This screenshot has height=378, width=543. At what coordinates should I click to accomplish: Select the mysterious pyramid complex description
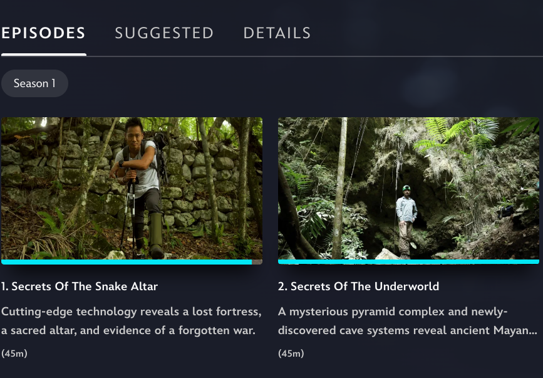pos(408,321)
